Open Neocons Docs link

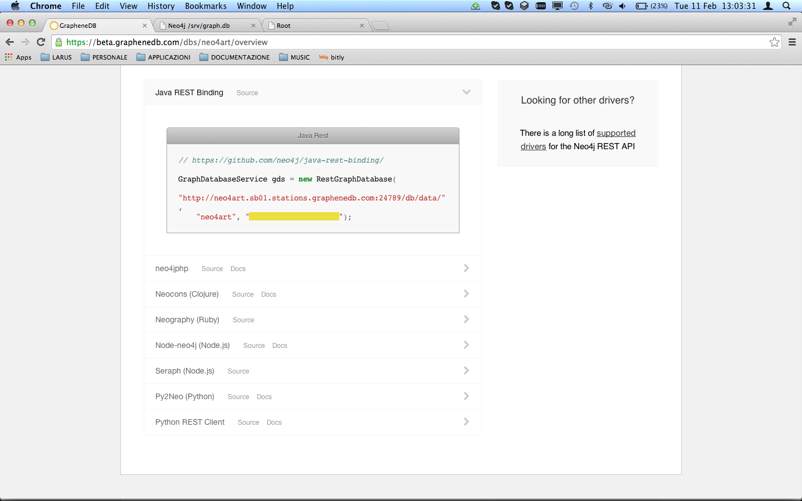point(268,294)
